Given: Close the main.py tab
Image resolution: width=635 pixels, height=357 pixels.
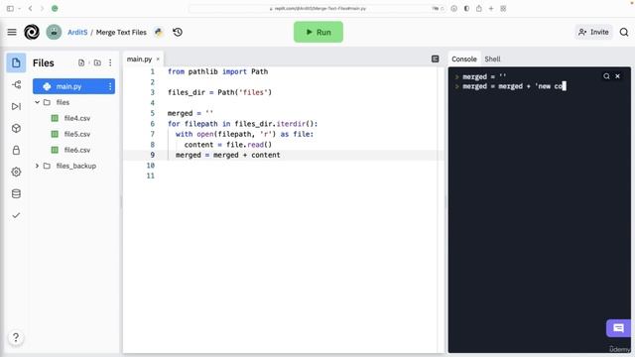Looking at the screenshot, I should (158, 59).
